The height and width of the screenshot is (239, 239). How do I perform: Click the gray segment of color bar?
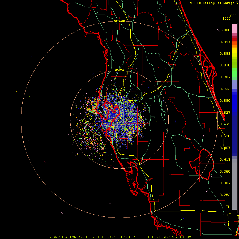click(x=234, y=185)
